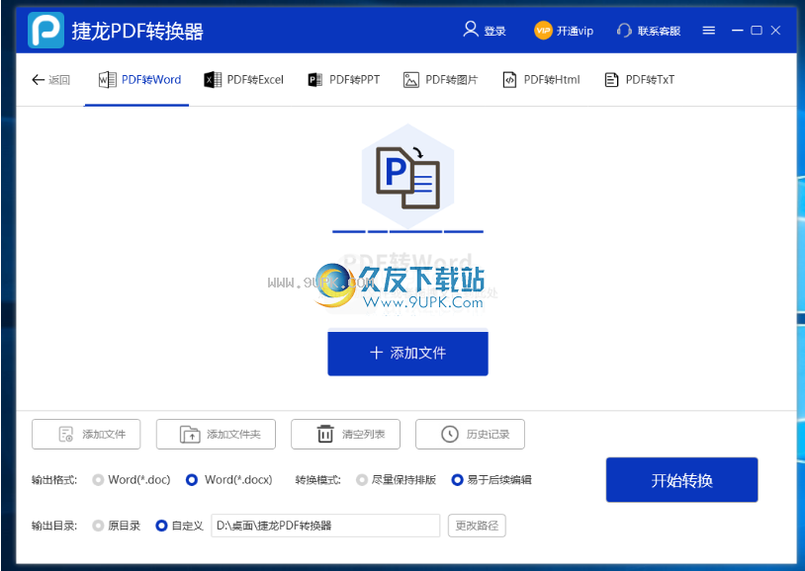The width and height of the screenshot is (805, 571).
Task: Select 自定义 output directory option
Action: (x=180, y=526)
